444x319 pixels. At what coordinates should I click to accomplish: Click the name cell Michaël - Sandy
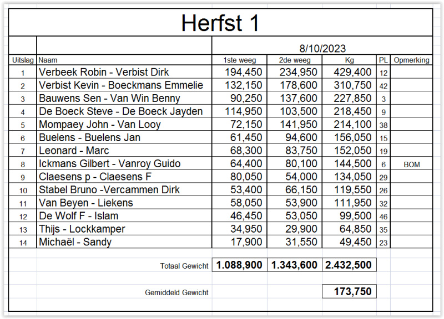point(75,242)
